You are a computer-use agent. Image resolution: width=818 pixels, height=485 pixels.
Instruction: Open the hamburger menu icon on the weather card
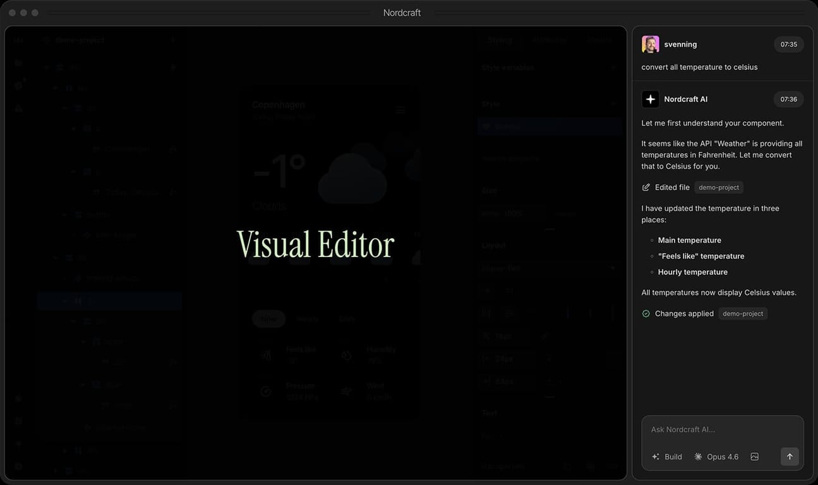400,109
